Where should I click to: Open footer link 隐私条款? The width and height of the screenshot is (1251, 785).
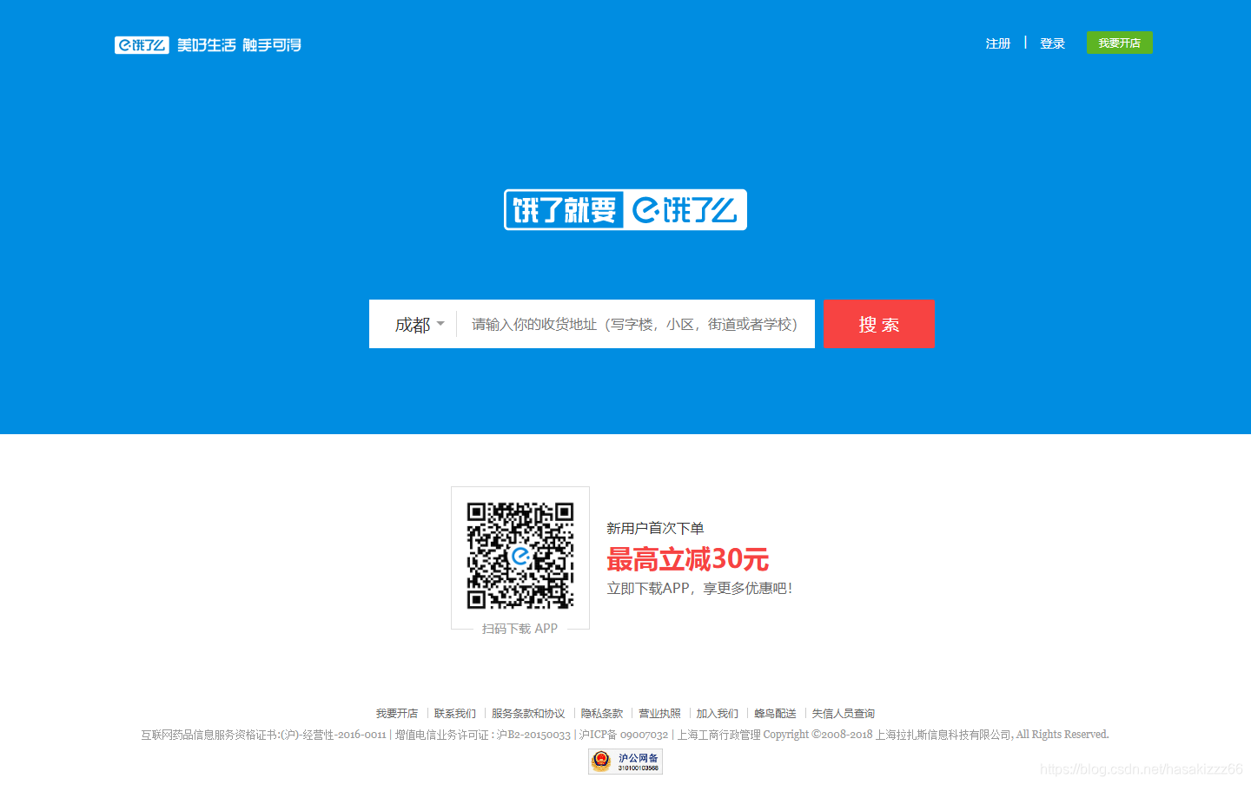[602, 714]
